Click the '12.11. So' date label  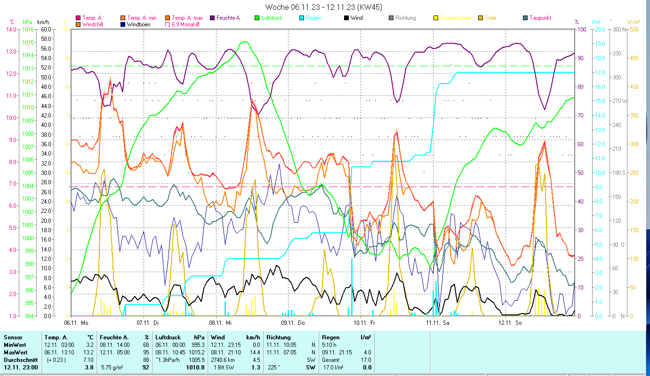click(510, 323)
